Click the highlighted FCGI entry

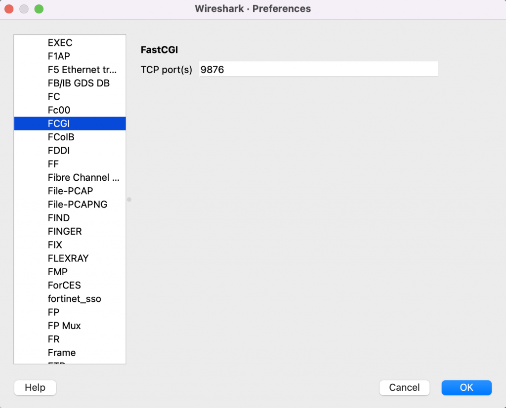70,123
